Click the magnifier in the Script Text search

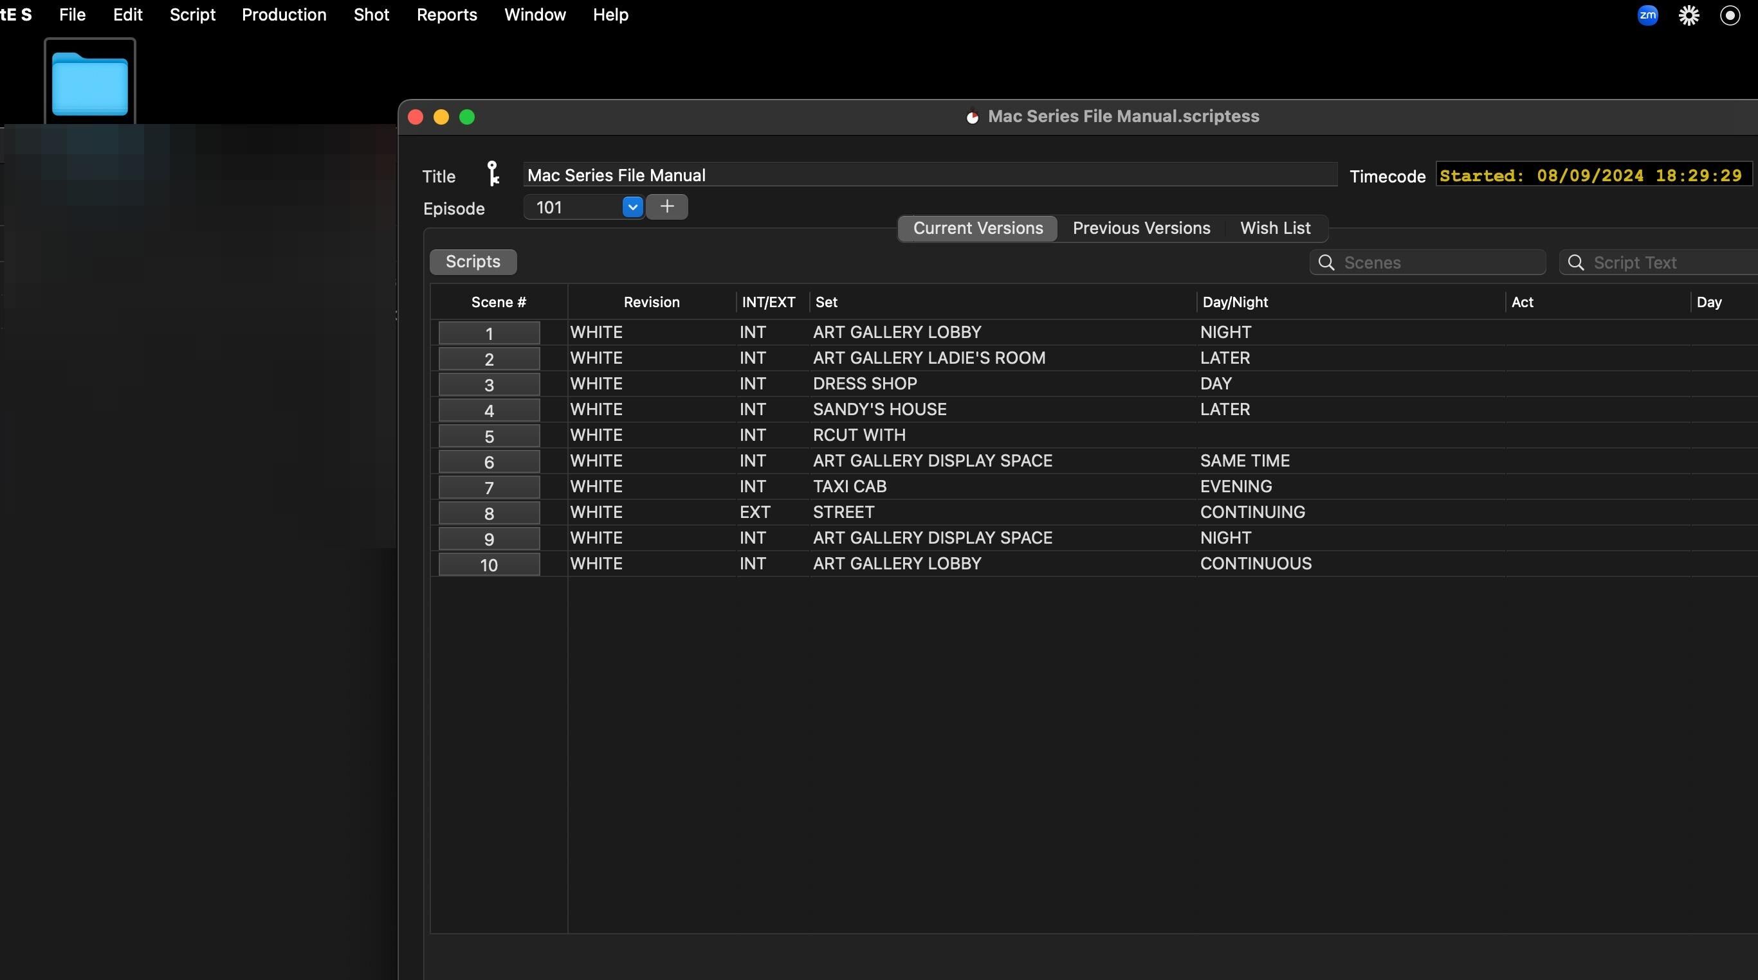point(1576,263)
